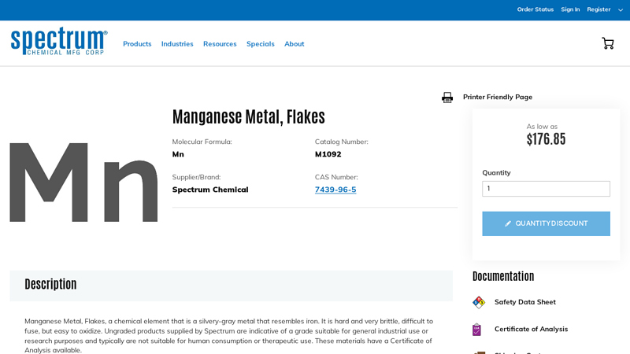630x354 pixels.
Task: Select the catalog number M1092 text
Action: [328, 154]
